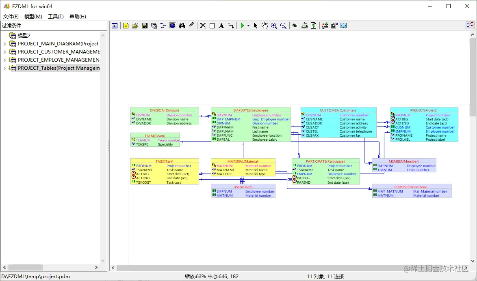Select the new entity rectangle tool
The width and height of the screenshot is (477, 281).
(212, 26)
